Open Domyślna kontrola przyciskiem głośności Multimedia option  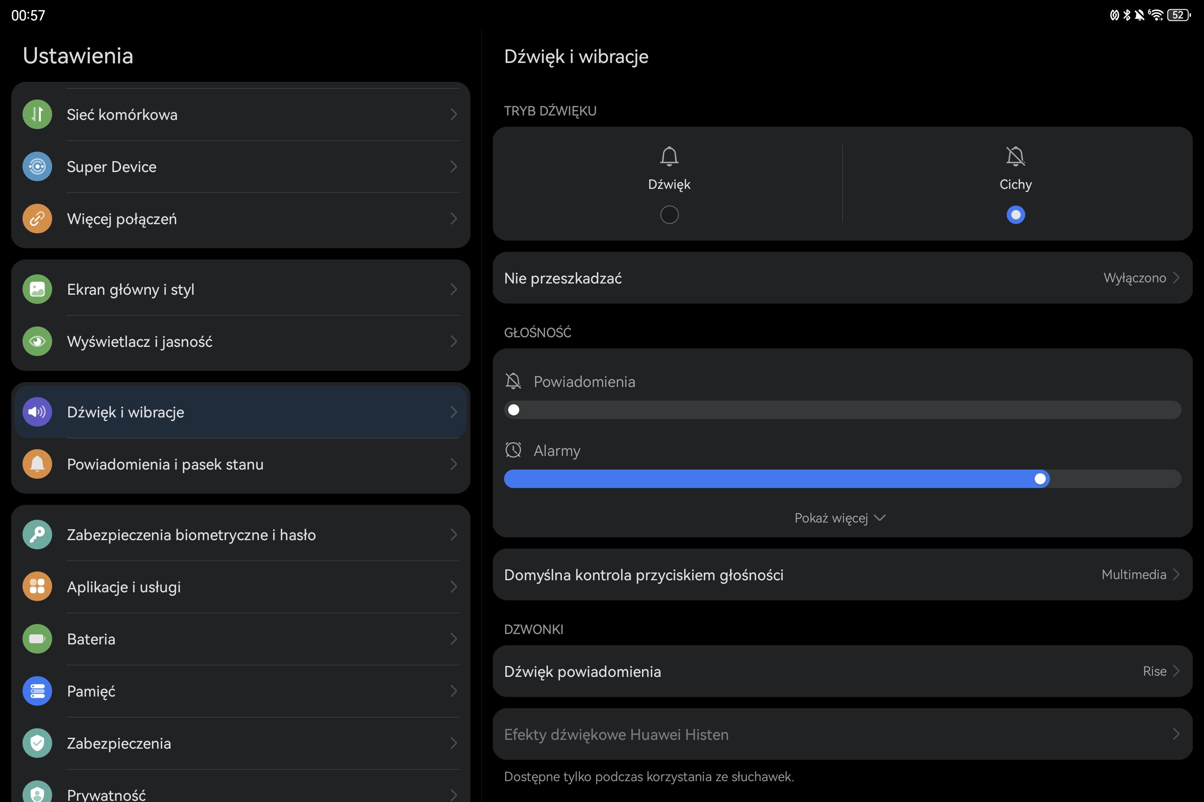[842, 574]
